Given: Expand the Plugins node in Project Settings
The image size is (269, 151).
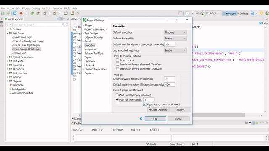Looking at the screenshot, I should coord(83,26).
